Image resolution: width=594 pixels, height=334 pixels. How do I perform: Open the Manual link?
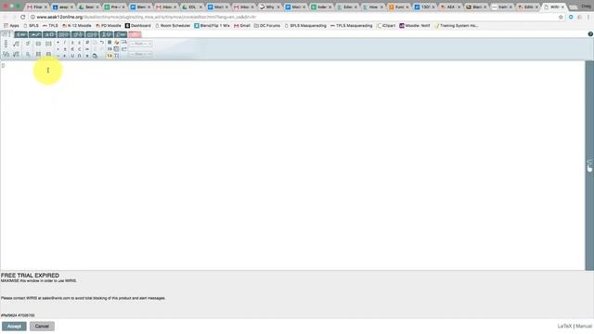point(584,326)
